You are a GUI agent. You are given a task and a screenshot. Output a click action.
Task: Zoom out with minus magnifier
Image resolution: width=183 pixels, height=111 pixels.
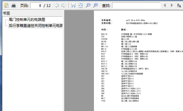tap(88, 5)
